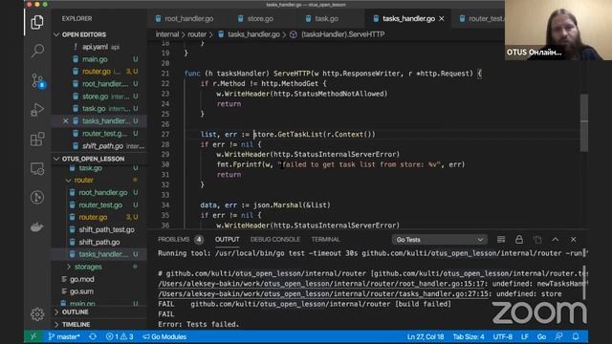Viewport: 612px width, 344px height.
Task: Close tasks_handler in Open Editors list
Action: tap(66, 121)
